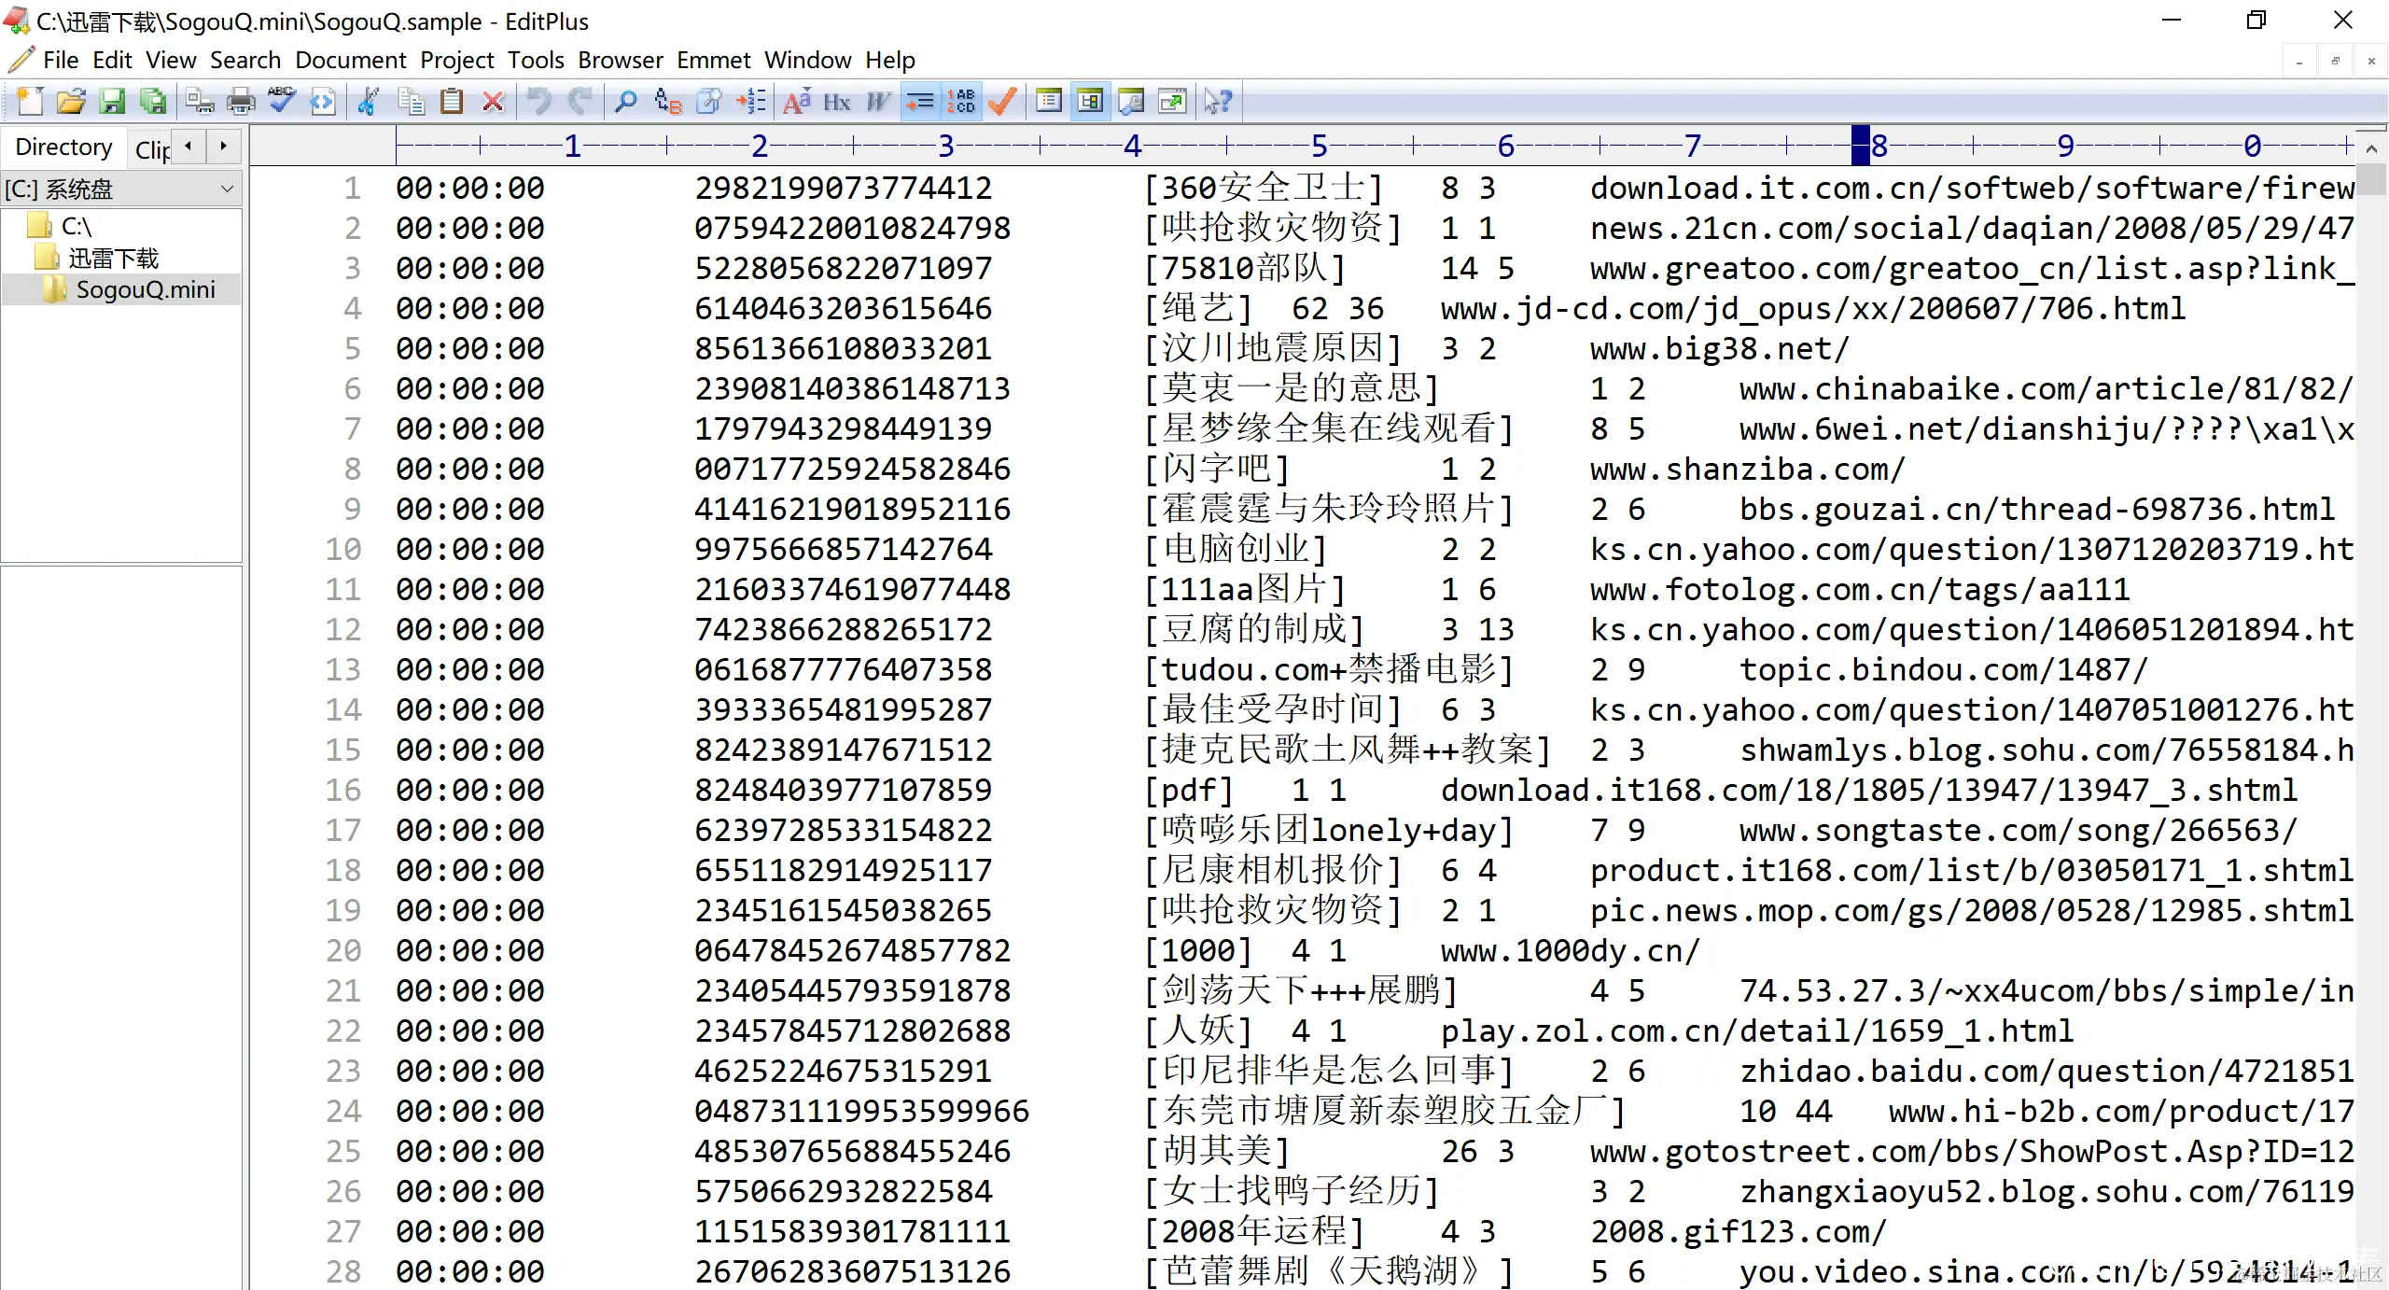Click the Delete red X icon
The image size is (2389, 1290).
tap(493, 102)
